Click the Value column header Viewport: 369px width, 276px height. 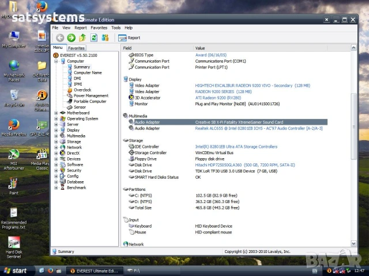pos(260,48)
